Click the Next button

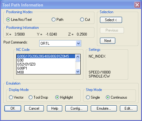click(108, 41)
